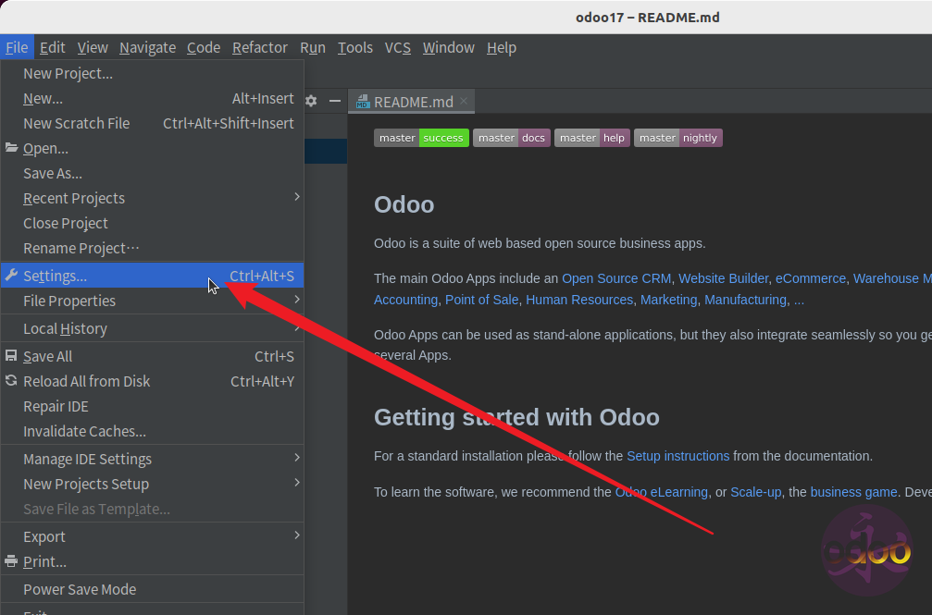Follow the Odoo eLearning link
This screenshot has width=932, height=615.
click(x=662, y=492)
